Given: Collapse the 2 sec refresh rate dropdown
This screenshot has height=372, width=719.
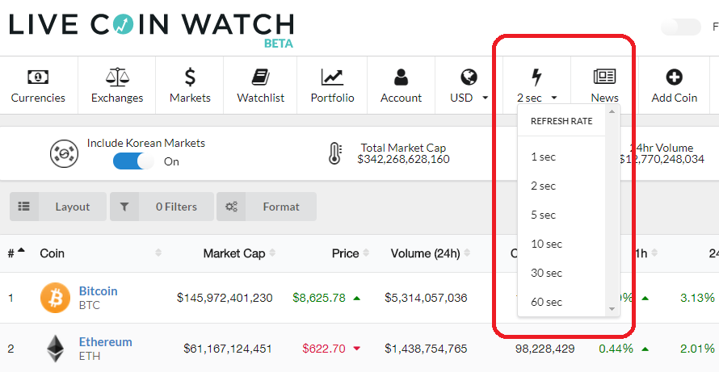Looking at the screenshot, I should point(554,98).
